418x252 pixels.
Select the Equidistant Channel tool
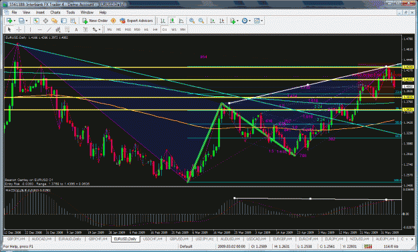click(58, 29)
